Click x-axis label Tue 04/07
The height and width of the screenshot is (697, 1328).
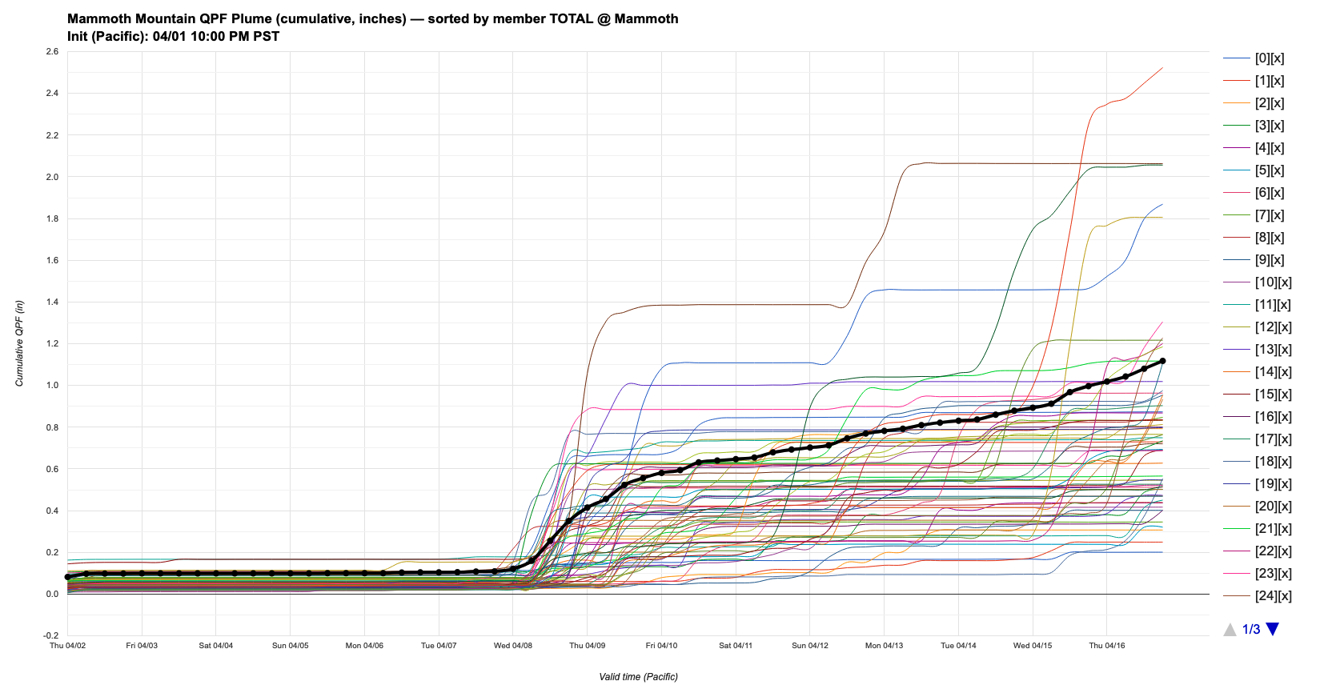(x=439, y=646)
